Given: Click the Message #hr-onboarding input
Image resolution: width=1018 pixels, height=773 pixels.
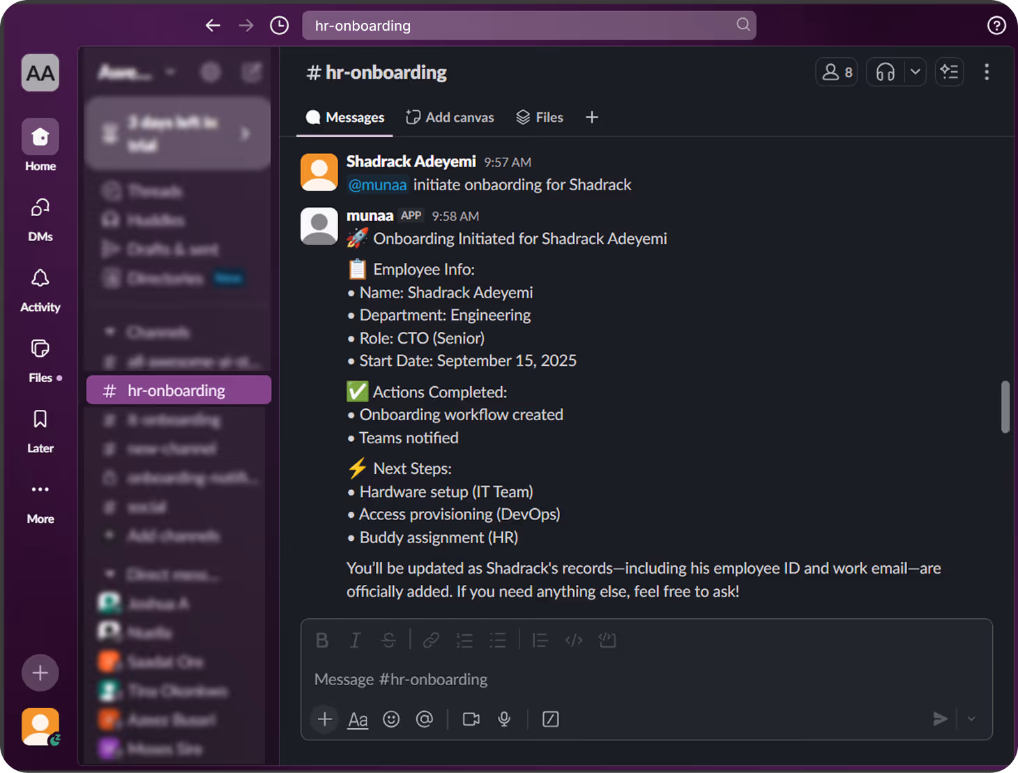Looking at the screenshot, I should point(646,679).
